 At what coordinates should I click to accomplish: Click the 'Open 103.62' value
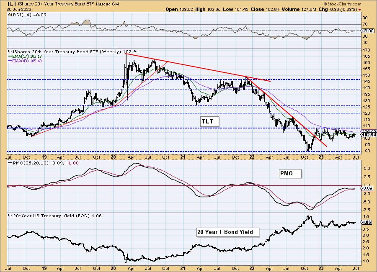179,9
